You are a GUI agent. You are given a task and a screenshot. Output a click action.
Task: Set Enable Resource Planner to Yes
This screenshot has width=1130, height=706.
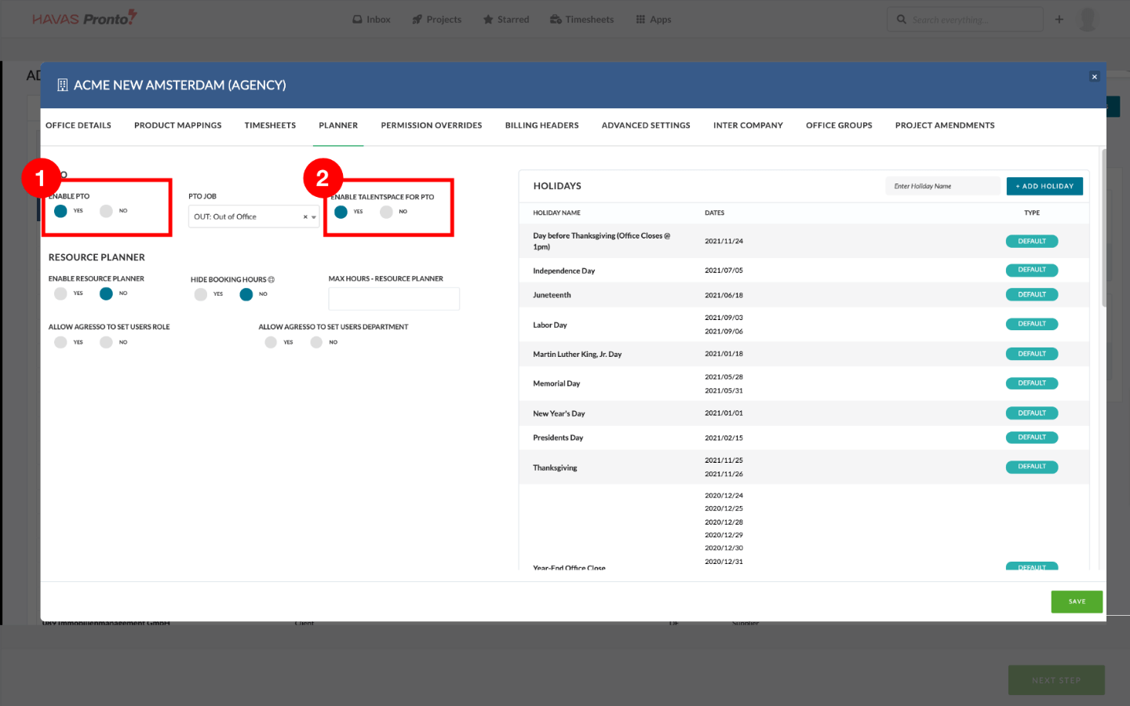point(60,293)
